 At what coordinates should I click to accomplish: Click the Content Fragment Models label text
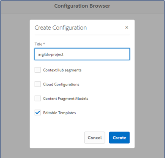coord(66,99)
